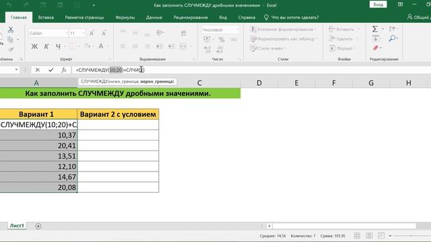The width and height of the screenshot is (431, 242).
Task: Switch to the Разметка страницы tab
Action: click(x=85, y=17)
